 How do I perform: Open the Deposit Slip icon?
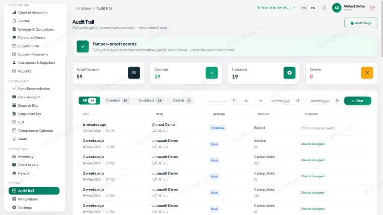pyautogui.click(x=14, y=105)
